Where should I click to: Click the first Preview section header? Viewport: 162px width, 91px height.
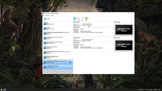(118, 22)
